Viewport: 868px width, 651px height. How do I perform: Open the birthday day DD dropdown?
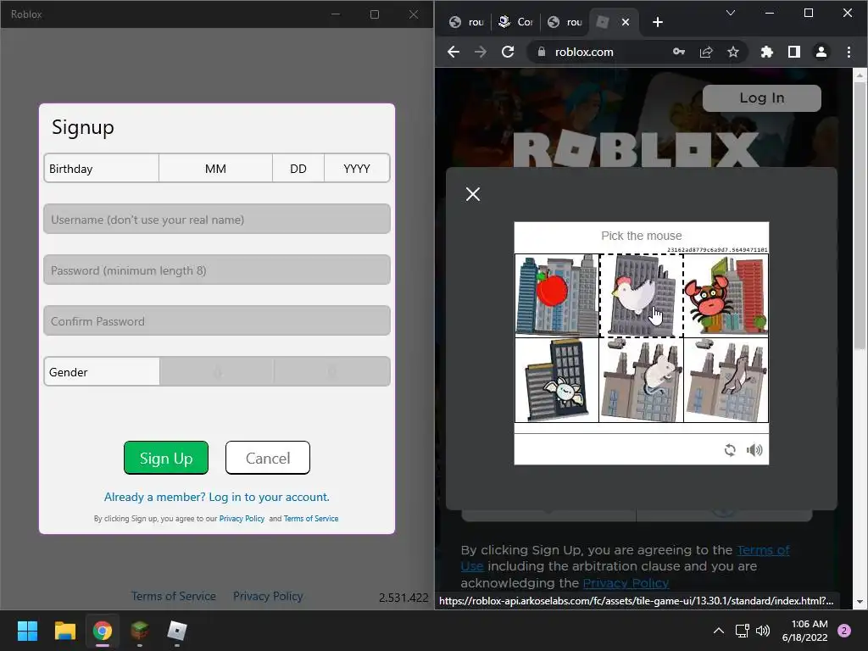298,169
